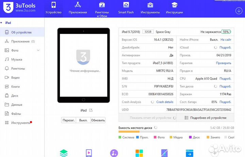Click Показать отчет об устройстве
The height and width of the screenshot is (157, 245).
coord(151,118)
